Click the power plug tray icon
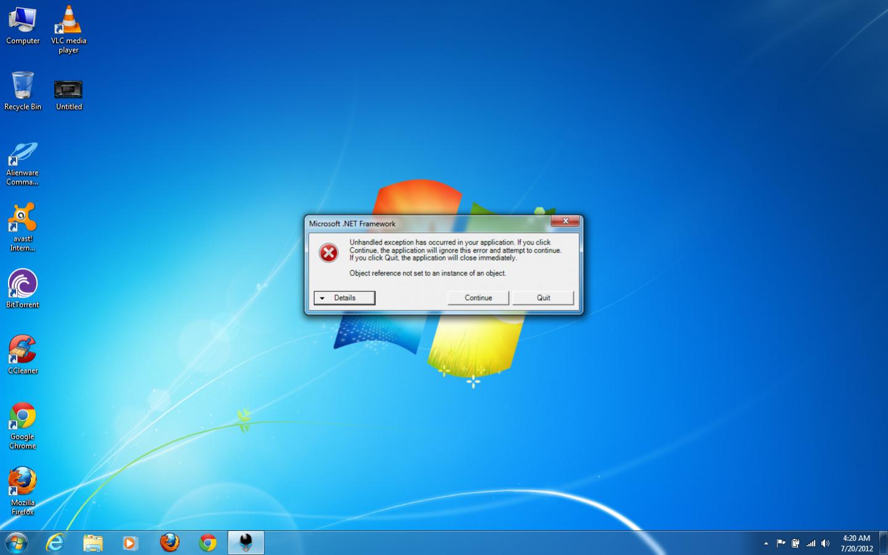 [795, 543]
